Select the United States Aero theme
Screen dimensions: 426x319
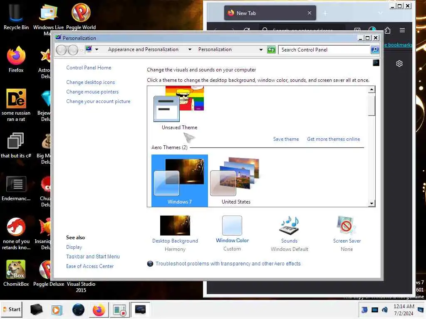click(236, 181)
